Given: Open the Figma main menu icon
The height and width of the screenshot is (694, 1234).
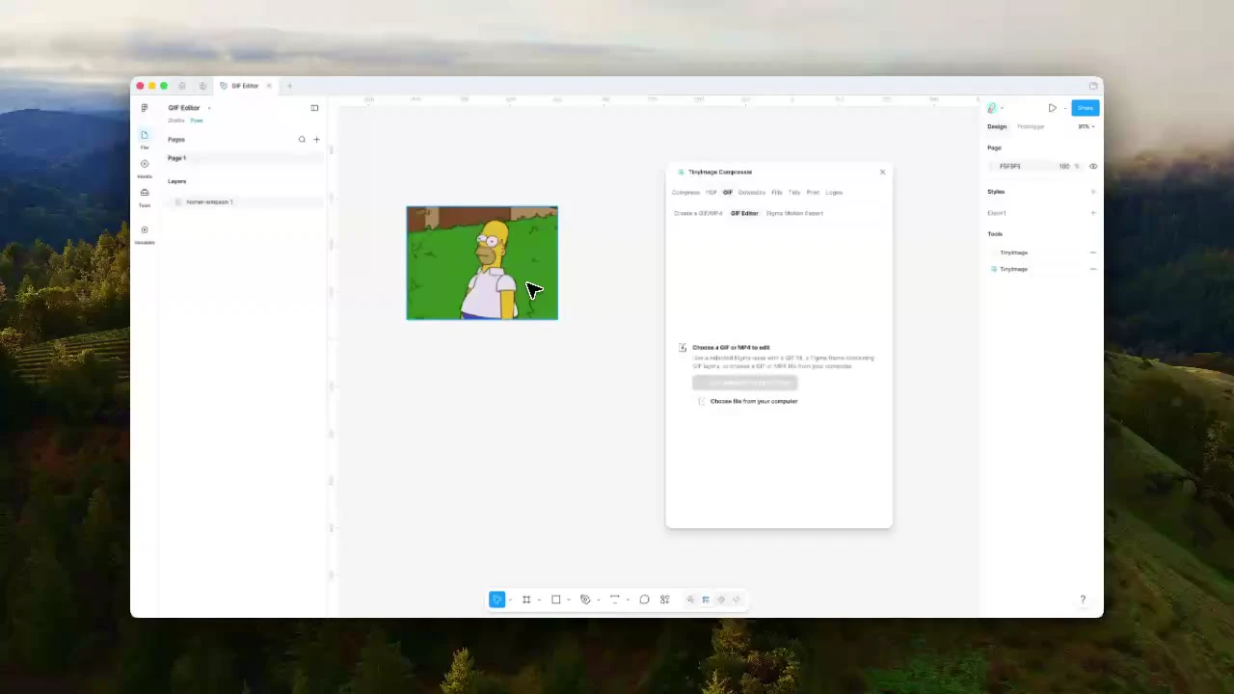Looking at the screenshot, I should coord(145,108).
